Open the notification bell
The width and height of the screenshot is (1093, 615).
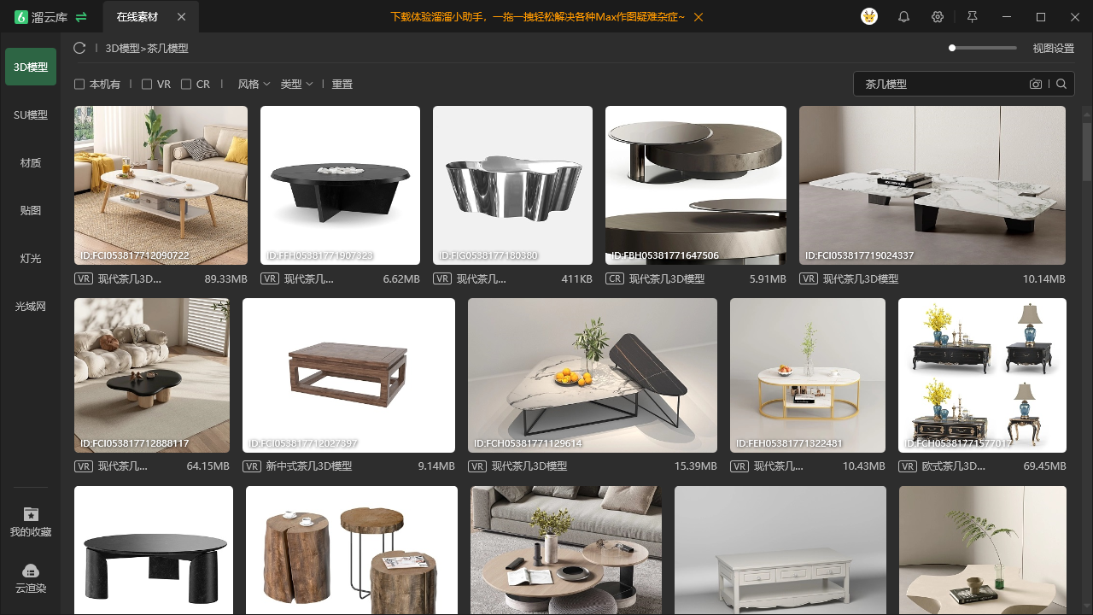903,17
